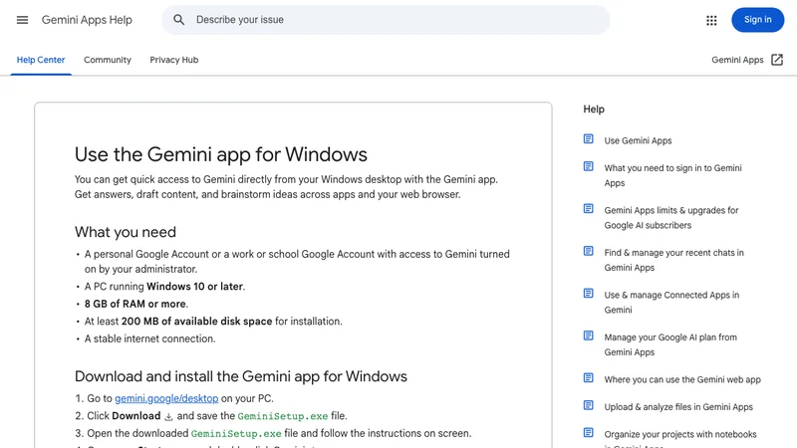The image size is (797, 448).
Task: Follow the gemini.google/desktop link
Action: click(x=166, y=399)
